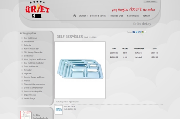Click kalite belgelerimiz text link
The width and height of the screenshot is (180, 119).
pyautogui.click(x=41, y=116)
